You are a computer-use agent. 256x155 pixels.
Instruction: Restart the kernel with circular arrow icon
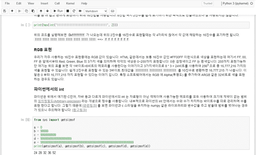tap(74, 11)
